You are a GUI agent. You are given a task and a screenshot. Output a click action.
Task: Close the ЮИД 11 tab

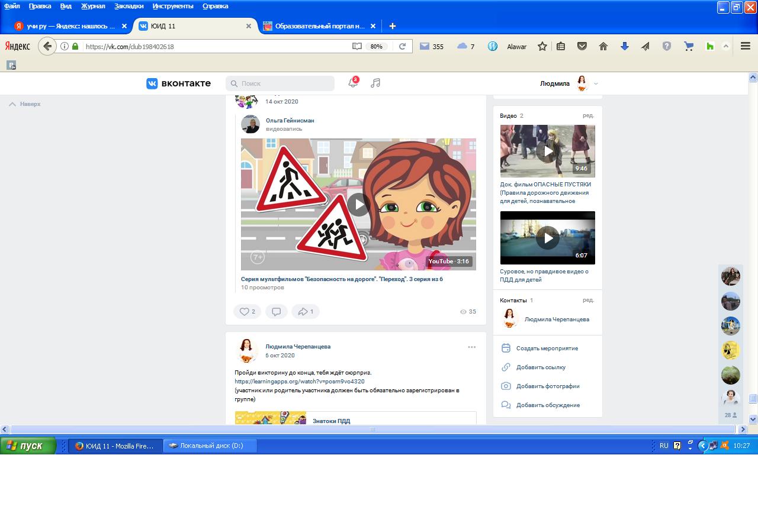tap(249, 26)
